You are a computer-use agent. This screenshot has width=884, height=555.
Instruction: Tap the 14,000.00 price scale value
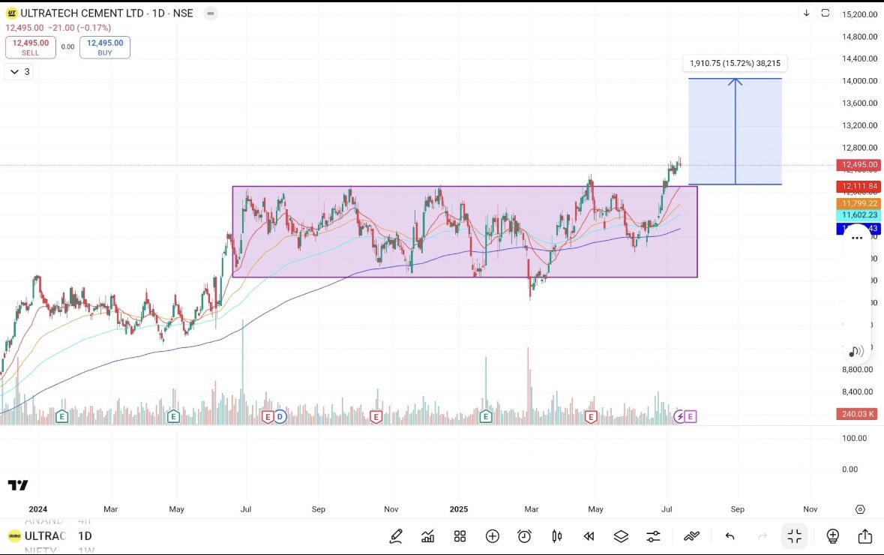(860, 81)
